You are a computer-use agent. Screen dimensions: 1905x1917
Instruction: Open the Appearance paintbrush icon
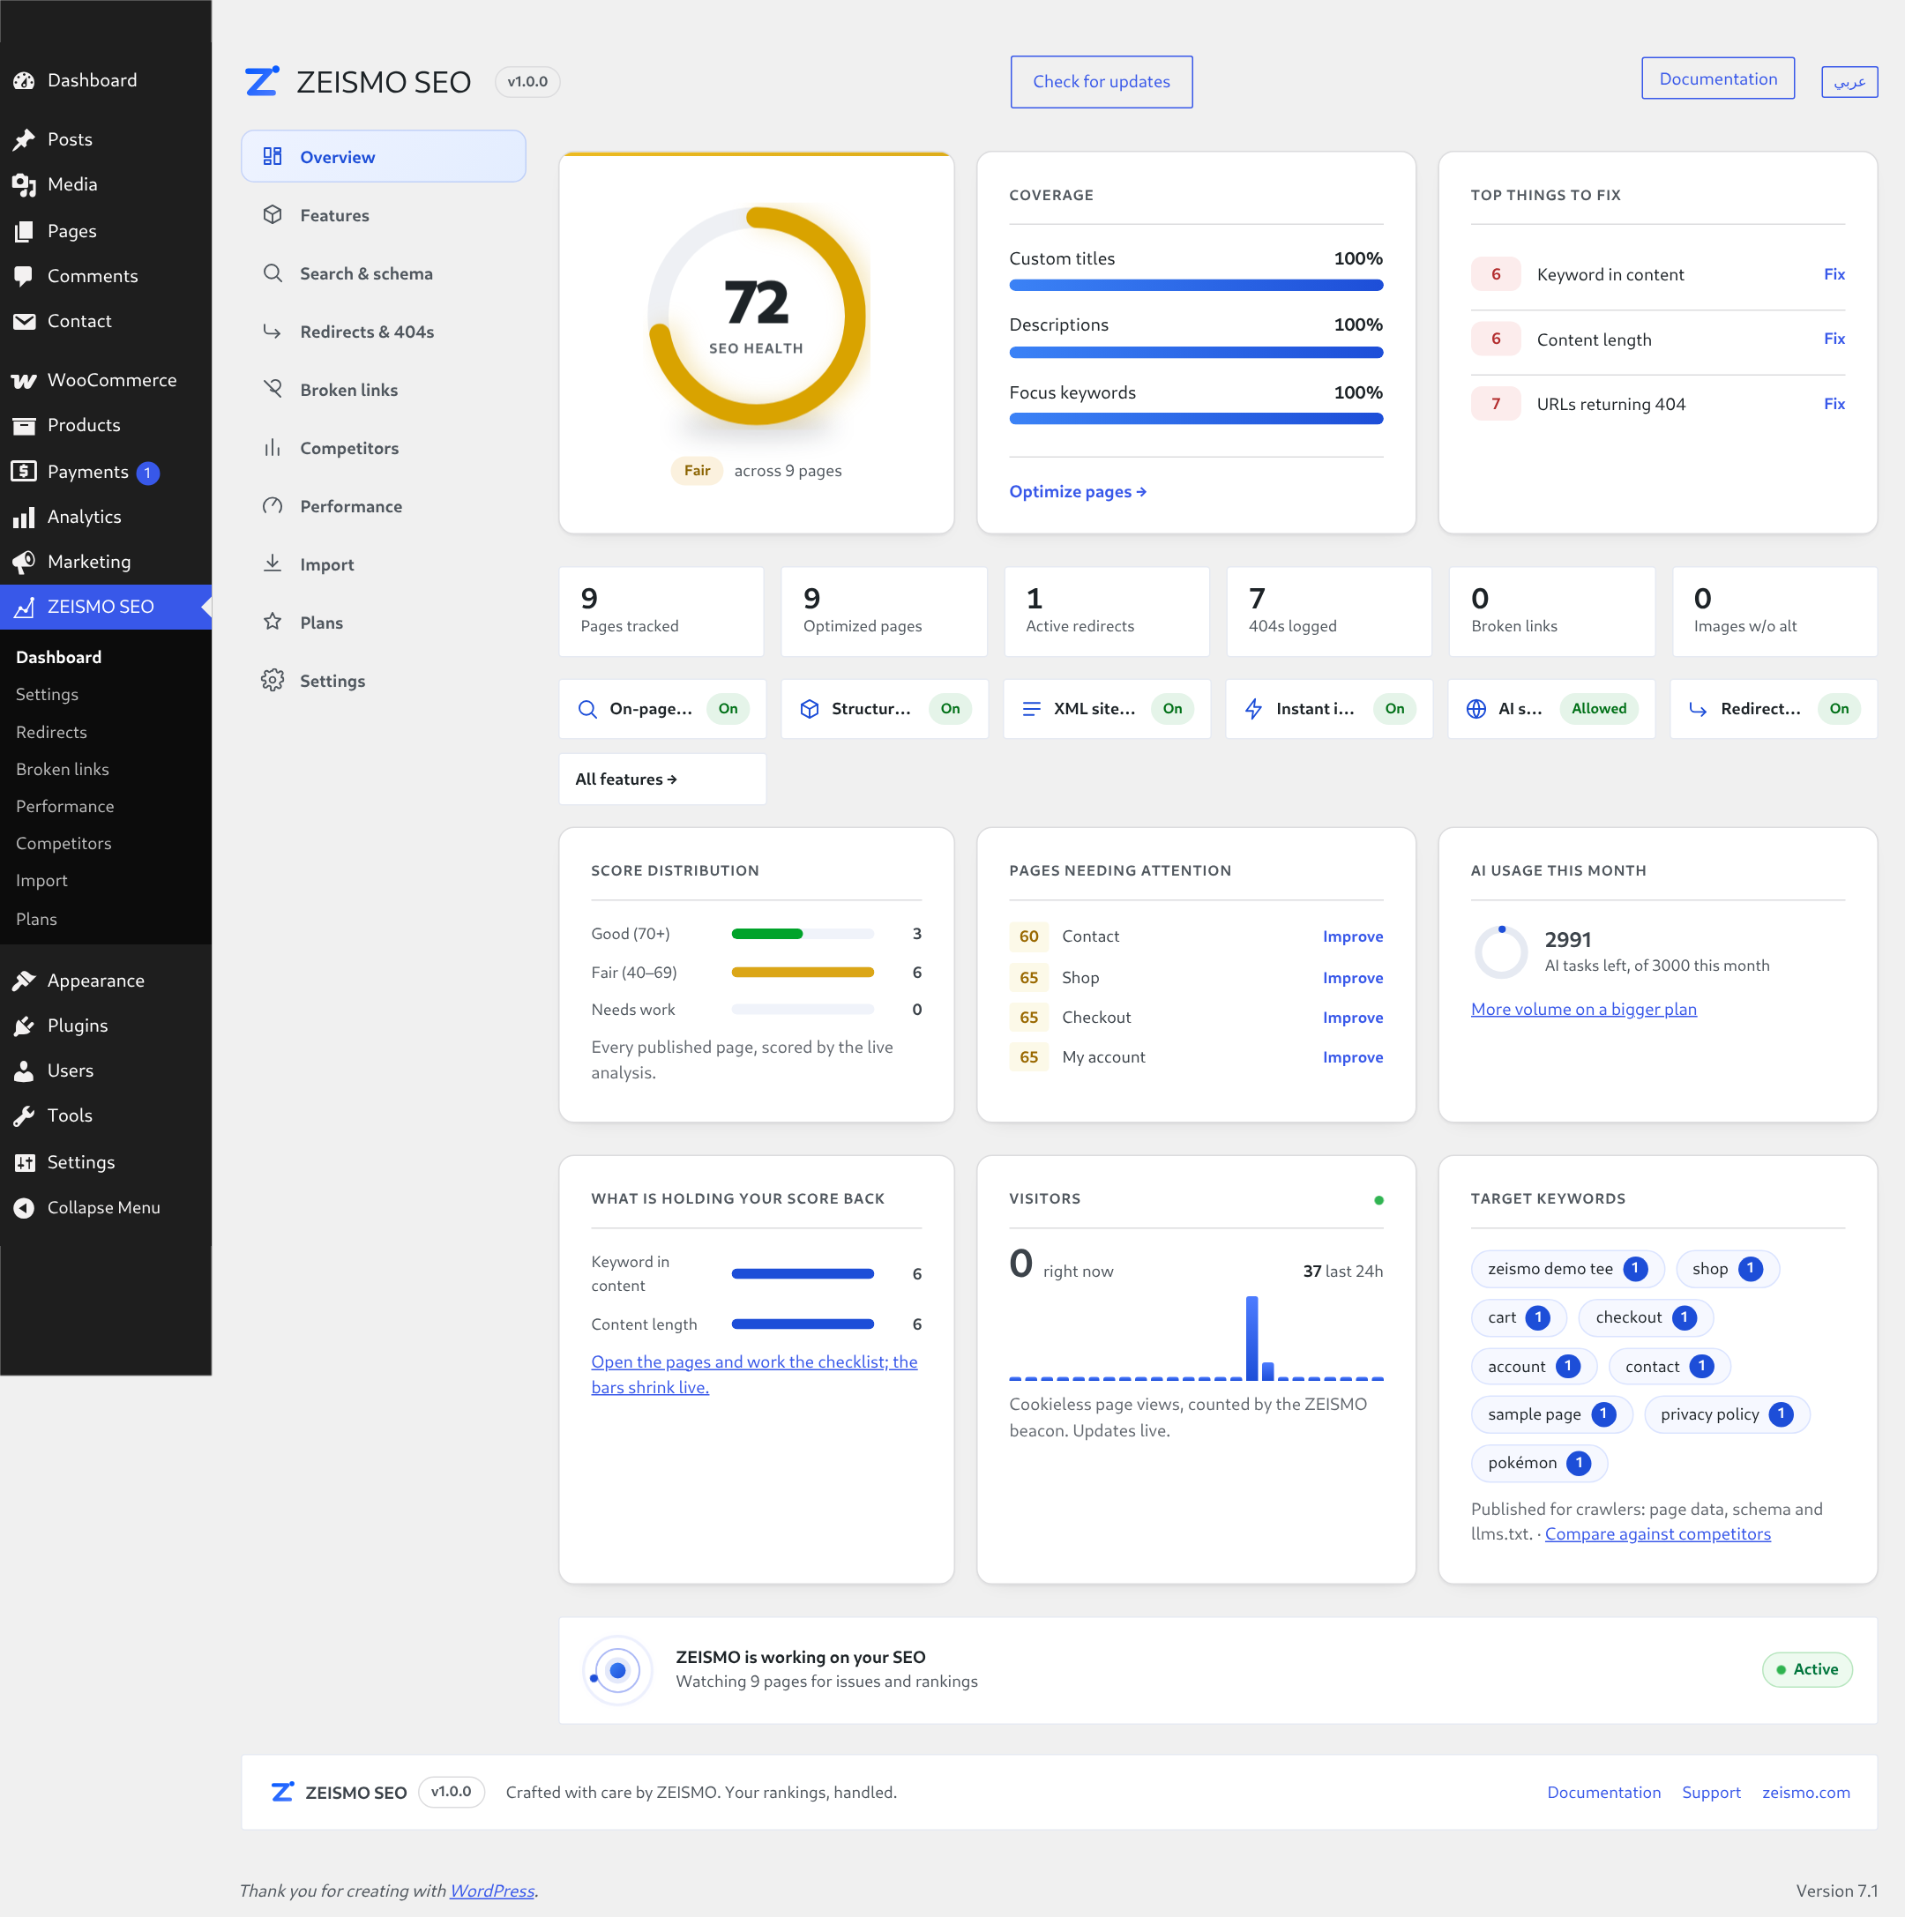pyautogui.click(x=24, y=981)
